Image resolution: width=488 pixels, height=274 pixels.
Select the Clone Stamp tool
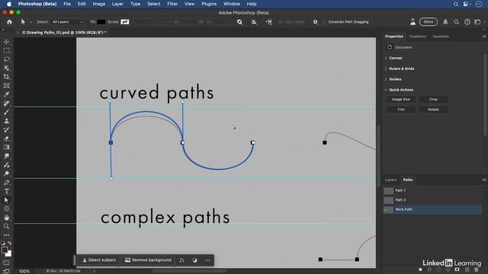pos(6,121)
